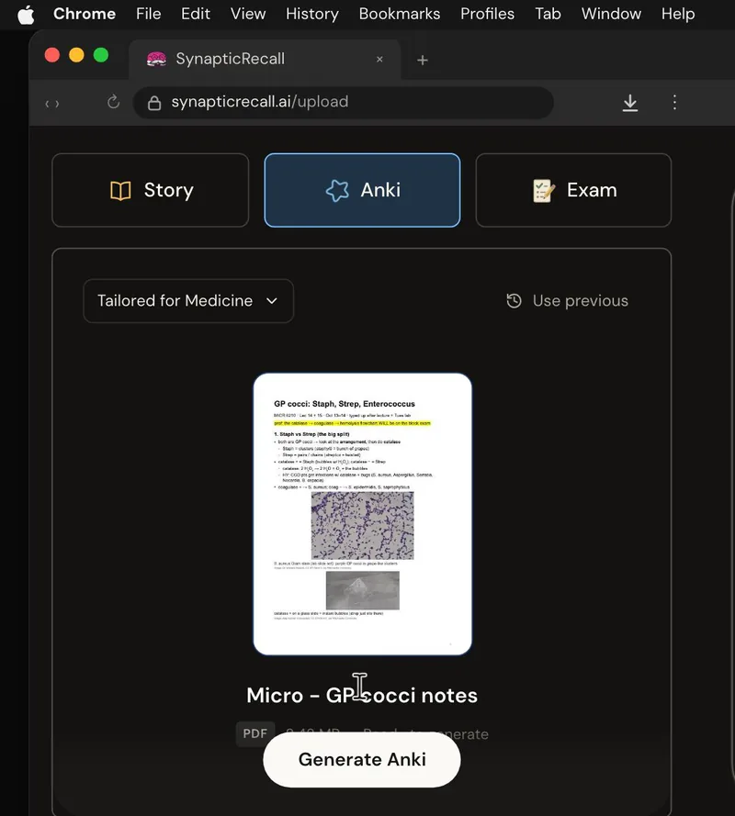735x816 pixels.
Task: Open the Window menu
Action: 611,14
